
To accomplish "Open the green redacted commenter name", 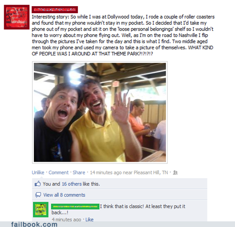I will (75, 206).
